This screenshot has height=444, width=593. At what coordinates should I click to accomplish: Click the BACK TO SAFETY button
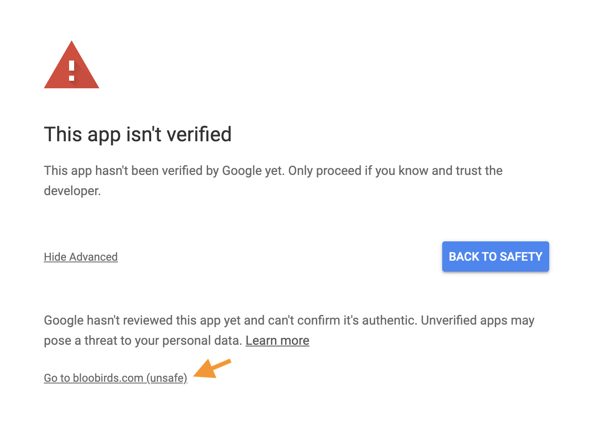pyautogui.click(x=495, y=256)
